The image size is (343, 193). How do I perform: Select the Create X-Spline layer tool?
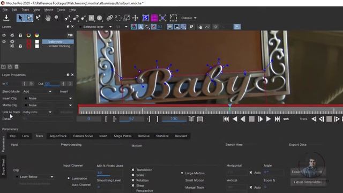(x=67, y=18)
